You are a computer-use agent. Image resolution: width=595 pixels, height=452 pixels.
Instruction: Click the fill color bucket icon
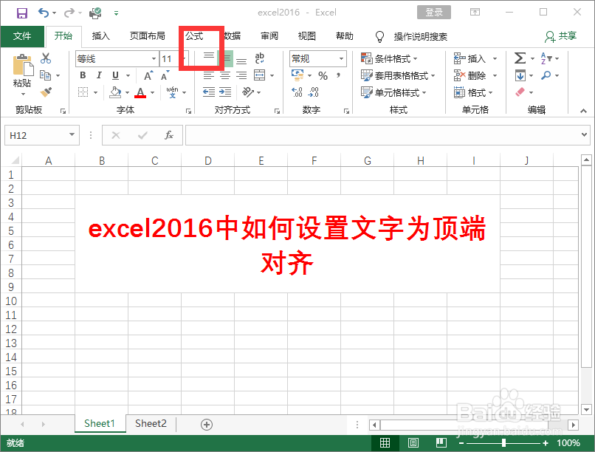[115, 92]
